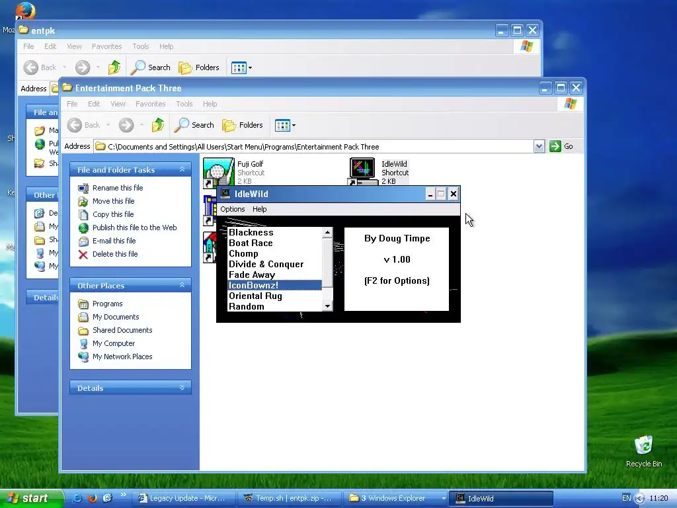Screen dimensions: 677x508
Task: Select Oriental Rug in the IdleWild list
Action: (274, 296)
